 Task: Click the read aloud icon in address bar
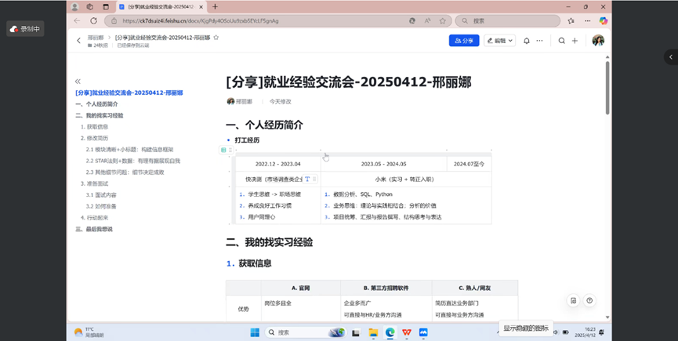click(427, 20)
